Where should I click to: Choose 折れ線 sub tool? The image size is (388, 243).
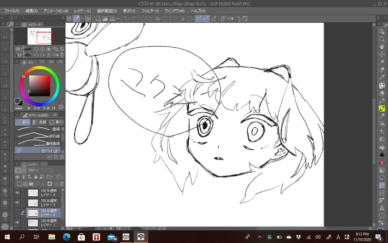pyautogui.click(x=38, y=136)
